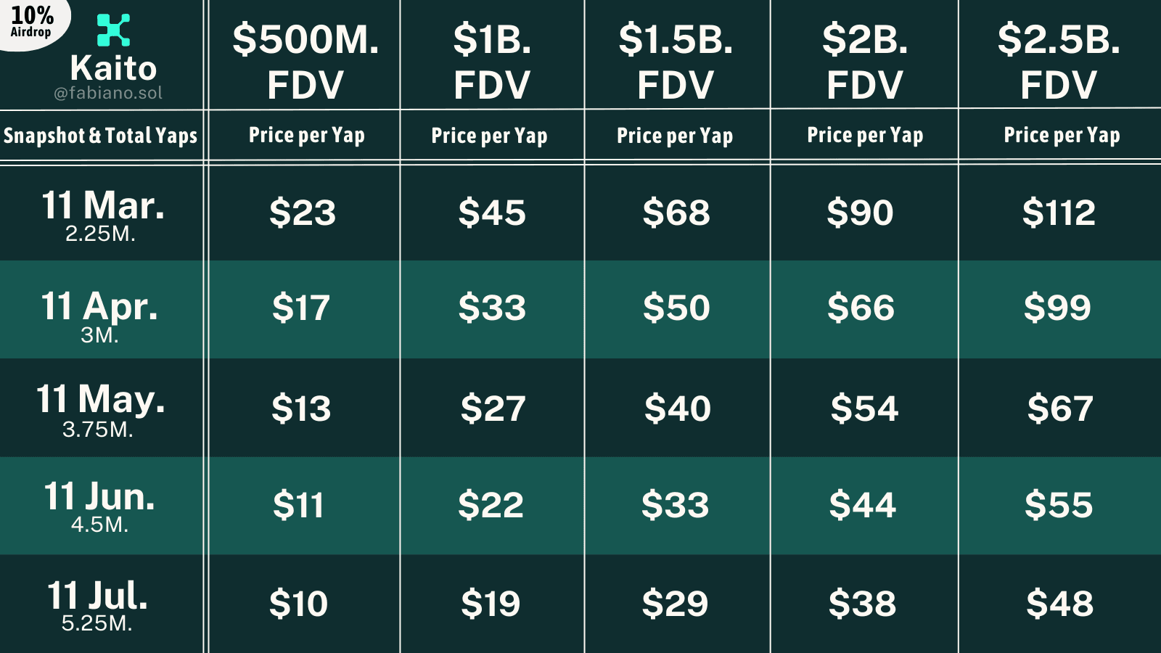1161x653 pixels.
Task: Click the $22 price cell
Action: tap(491, 505)
